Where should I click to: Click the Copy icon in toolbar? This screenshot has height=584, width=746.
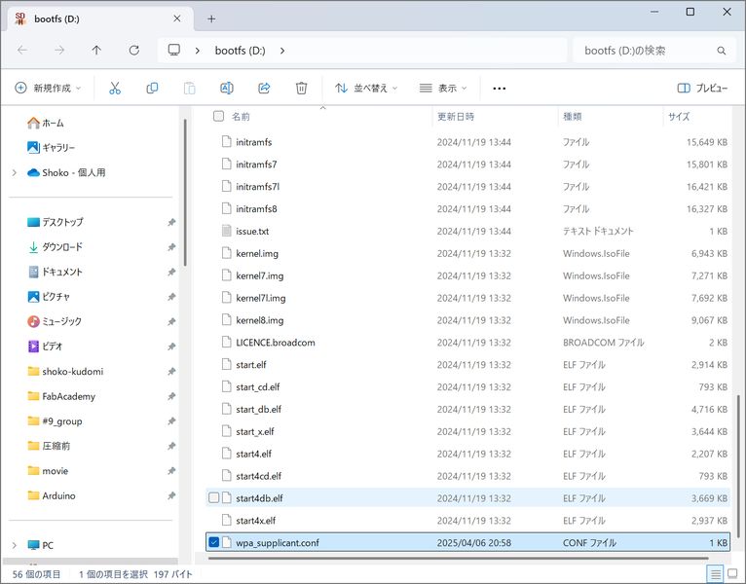click(152, 88)
